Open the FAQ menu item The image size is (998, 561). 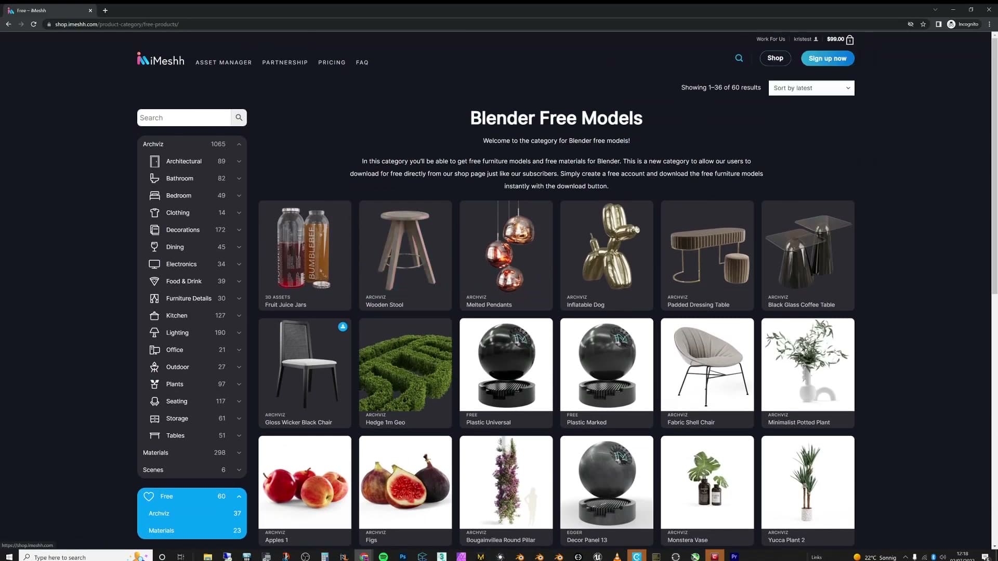(x=362, y=62)
